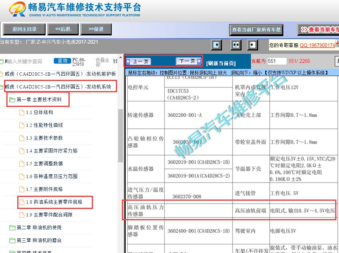Click the page icon beside 1.7 主要附件规格
This screenshot has height=253, width=339.
[21, 189]
